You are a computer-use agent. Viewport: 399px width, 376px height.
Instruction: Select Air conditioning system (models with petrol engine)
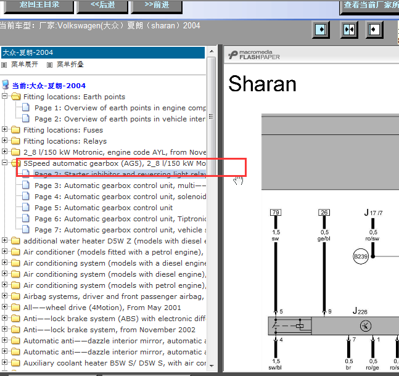click(x=115, y=285)
